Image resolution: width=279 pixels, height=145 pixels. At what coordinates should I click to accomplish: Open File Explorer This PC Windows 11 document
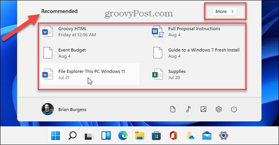tap(89, 74)
